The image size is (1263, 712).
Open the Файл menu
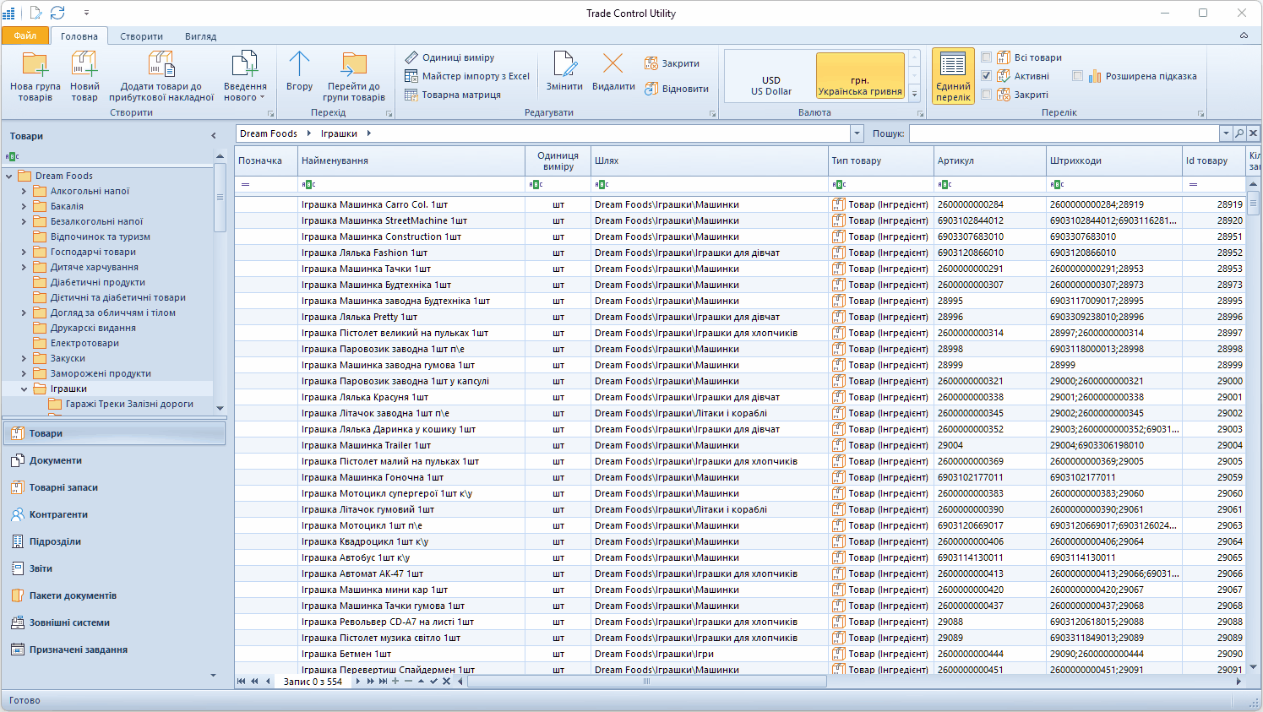click(25, 35)
